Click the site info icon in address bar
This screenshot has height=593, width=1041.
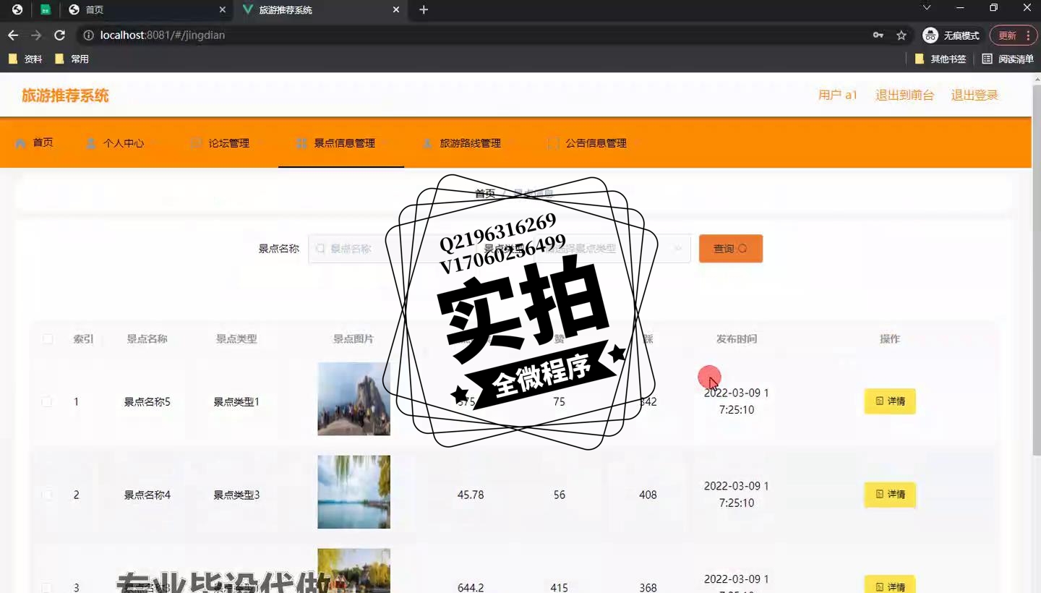[89, 35]
